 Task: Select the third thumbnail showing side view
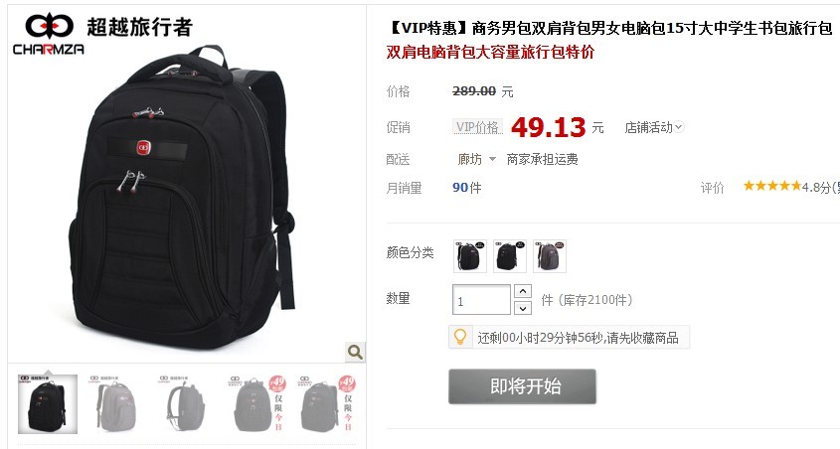click(183, 404)
